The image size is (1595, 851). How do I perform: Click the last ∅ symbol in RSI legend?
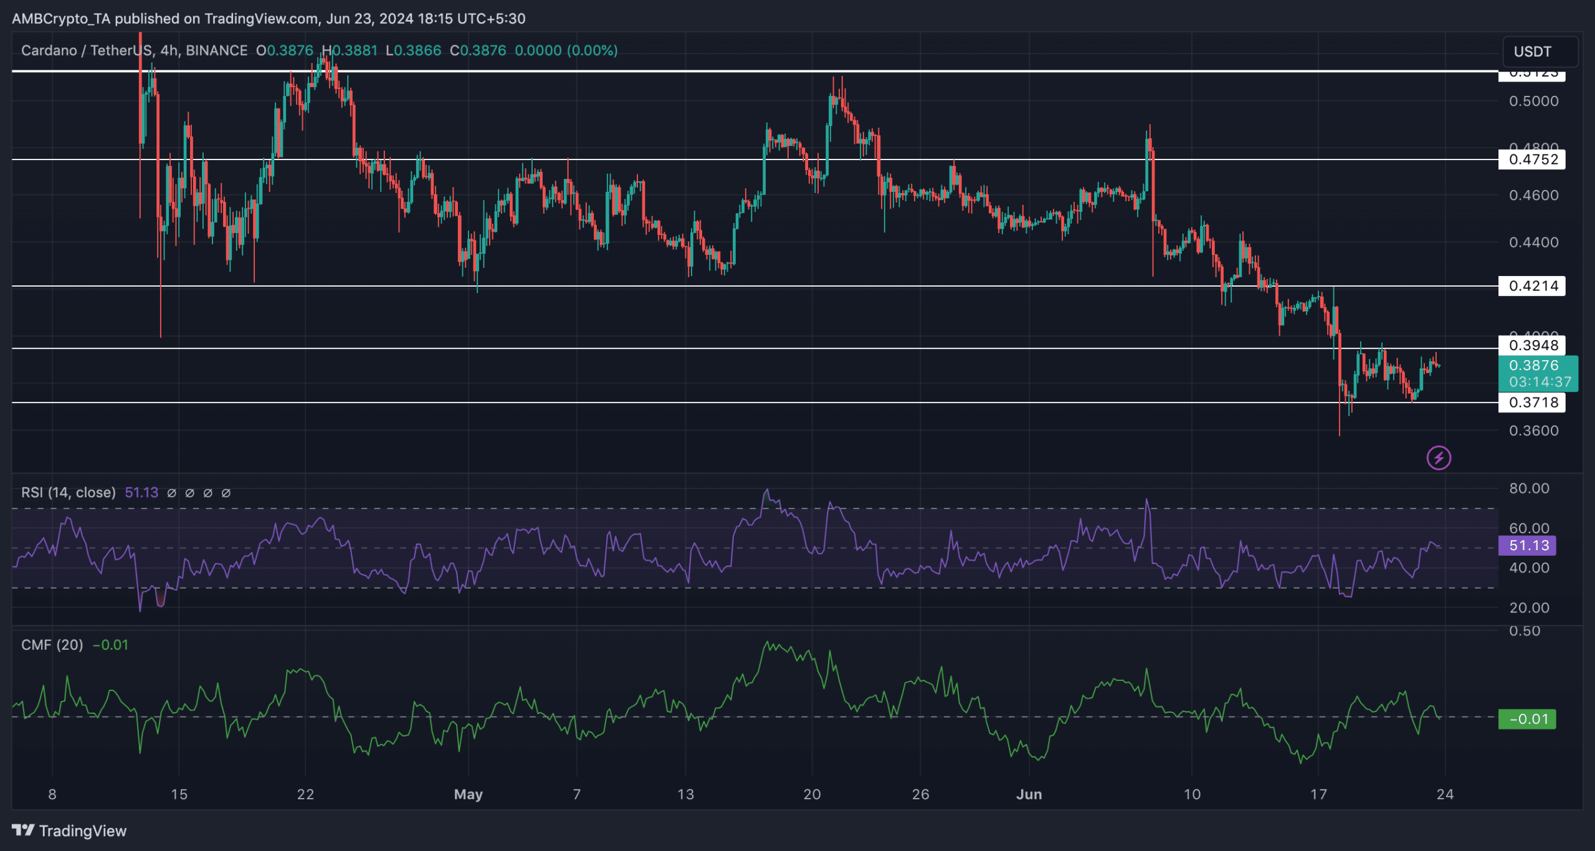point(226,493)
